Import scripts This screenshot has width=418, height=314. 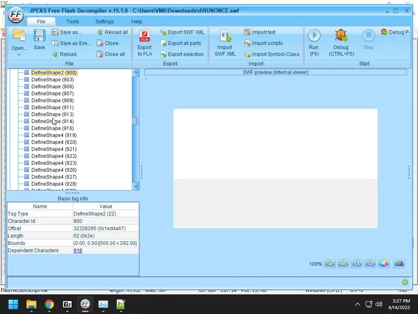(x=263, y=43)
